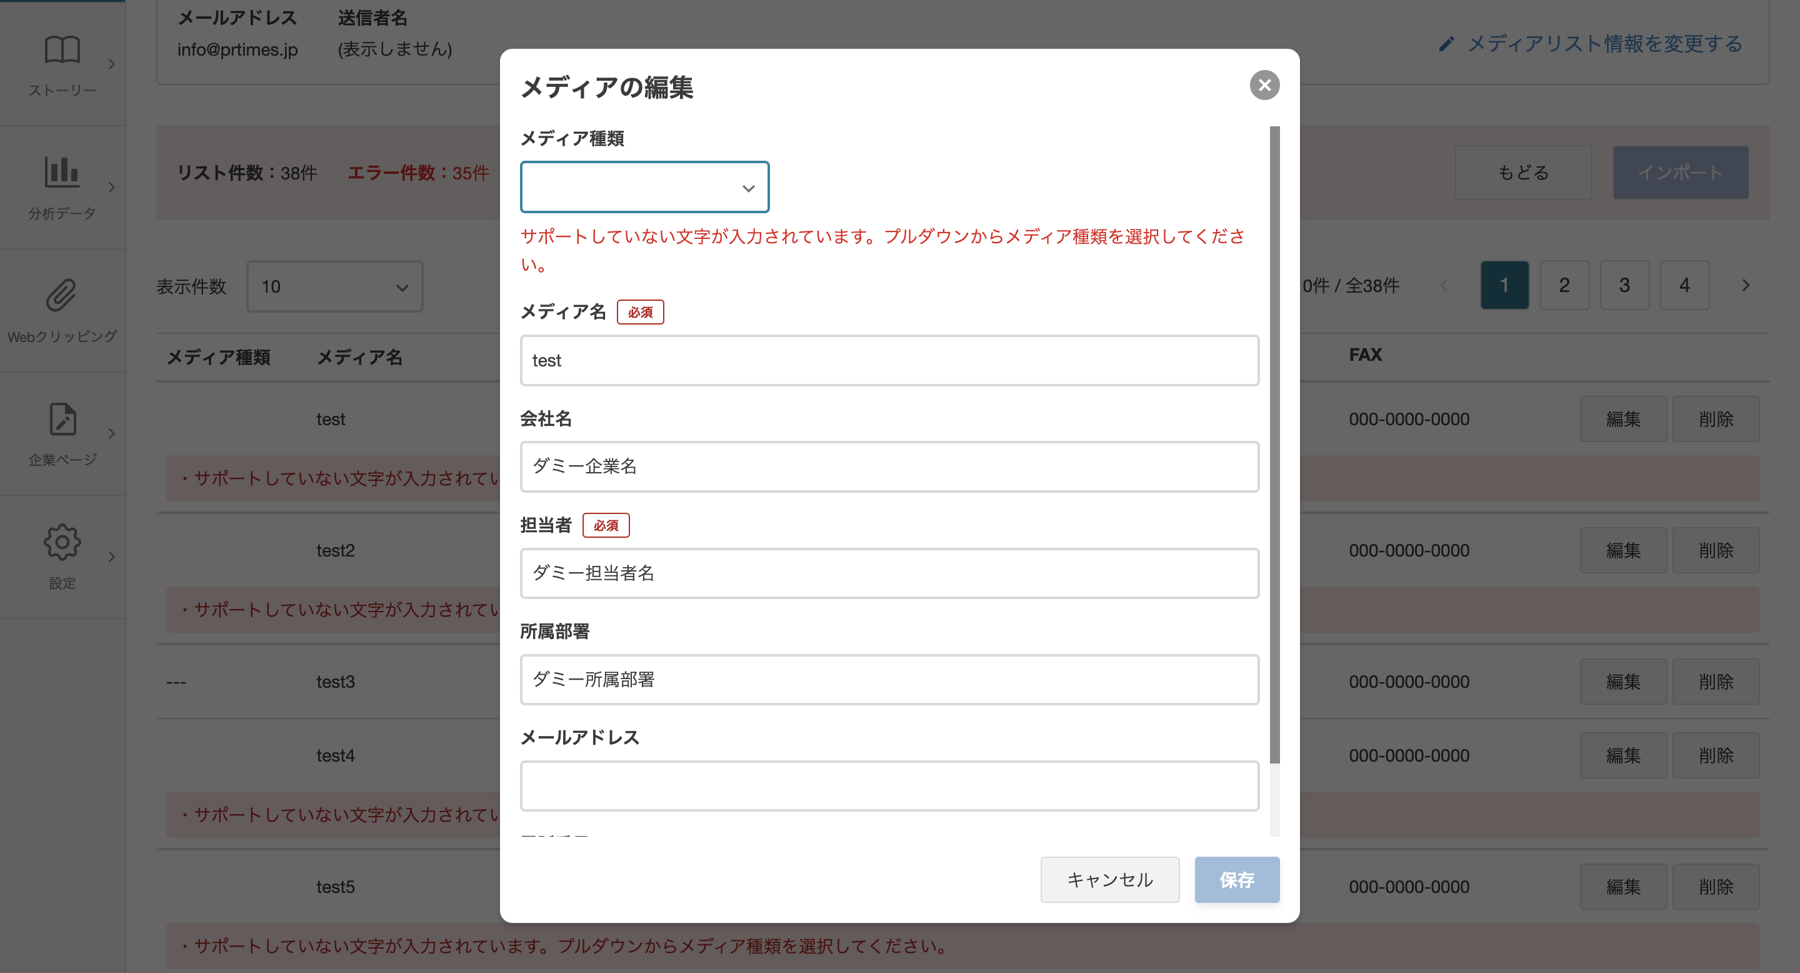Image resolution: width=1800 pixels, height=973 pixels.
Task: Click the もどる button
Action: click(1523, 173)
